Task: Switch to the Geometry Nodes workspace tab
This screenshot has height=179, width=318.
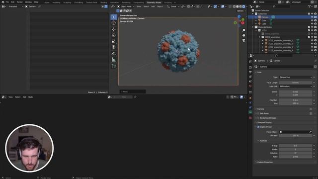Action: tap(154, 2)
